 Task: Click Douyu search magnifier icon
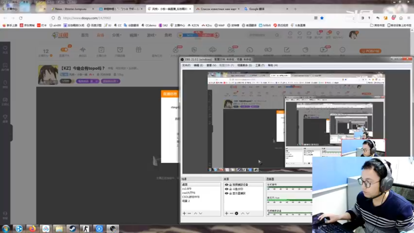(x=277, y=35)
